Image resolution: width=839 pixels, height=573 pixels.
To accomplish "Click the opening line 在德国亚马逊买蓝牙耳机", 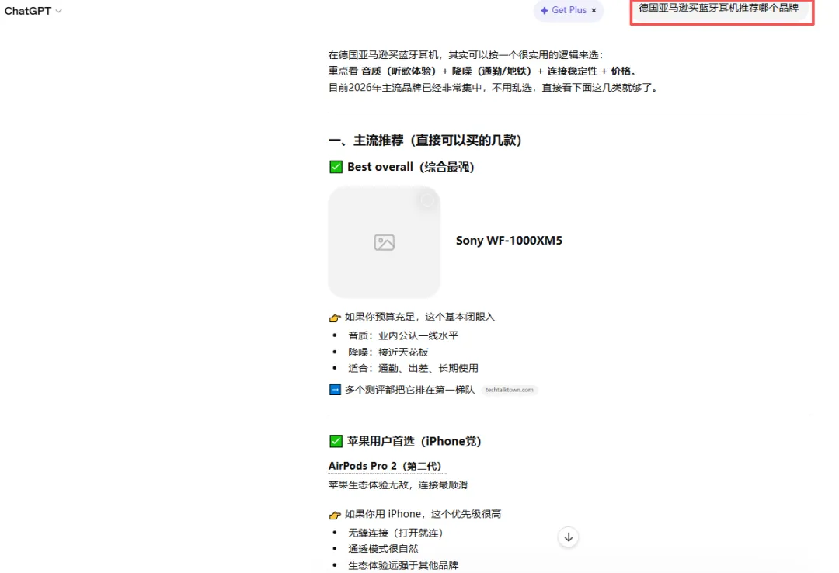I will point(465,54).
